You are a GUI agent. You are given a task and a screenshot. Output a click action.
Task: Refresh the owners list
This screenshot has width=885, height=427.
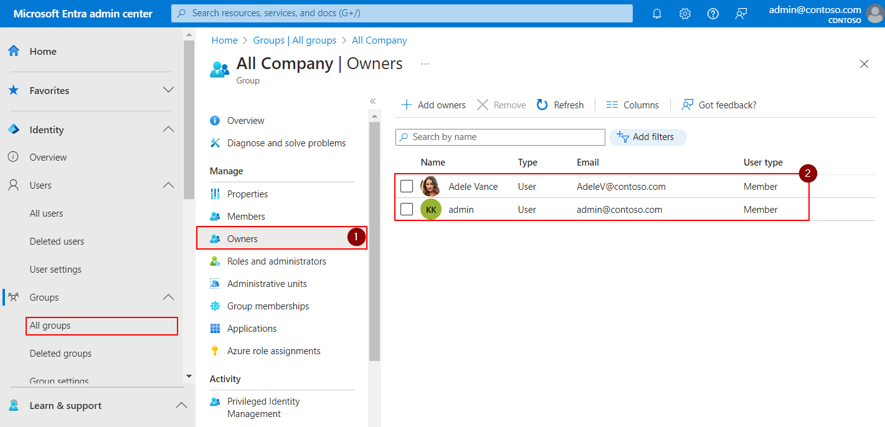559,105
